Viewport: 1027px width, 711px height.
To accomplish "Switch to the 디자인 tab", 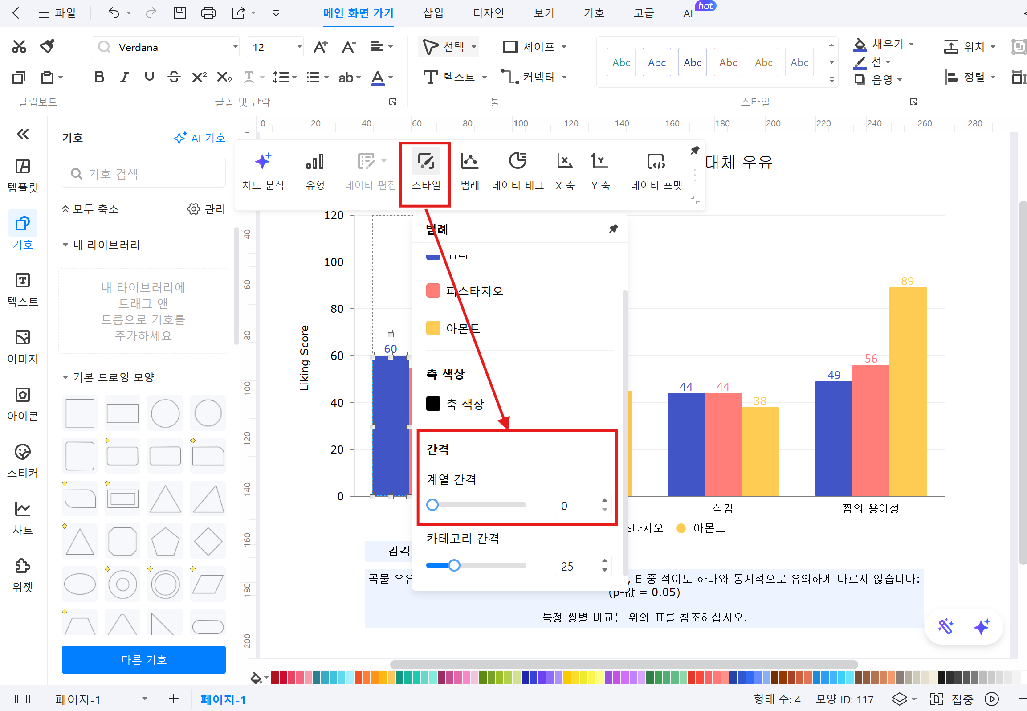I will click(x=489, y=13).
